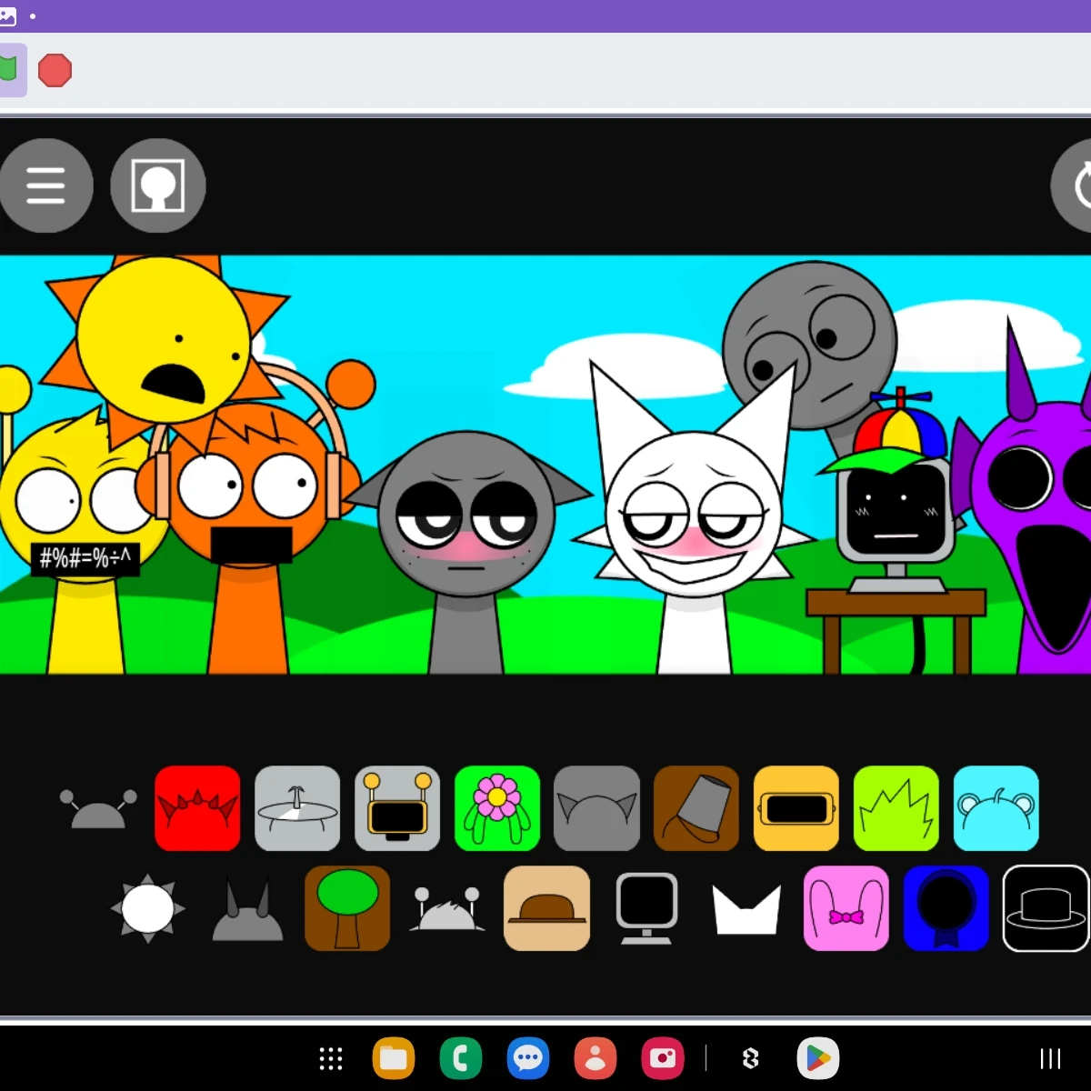
Task: Click the white sun icon
Action: pos(148,908)
